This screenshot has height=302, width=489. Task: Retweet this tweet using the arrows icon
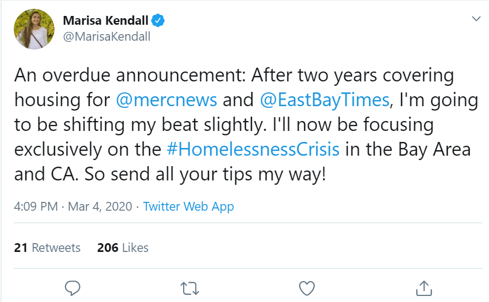coord(190,288)
